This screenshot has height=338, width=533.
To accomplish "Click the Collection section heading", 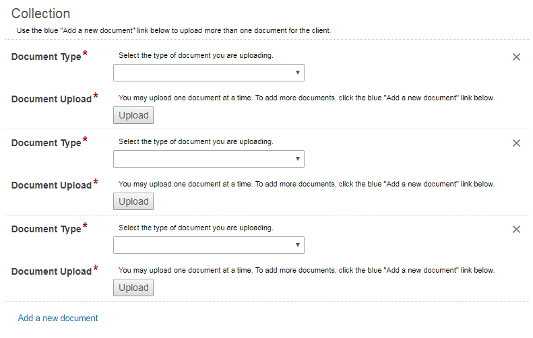I will [x=40, y=13].
